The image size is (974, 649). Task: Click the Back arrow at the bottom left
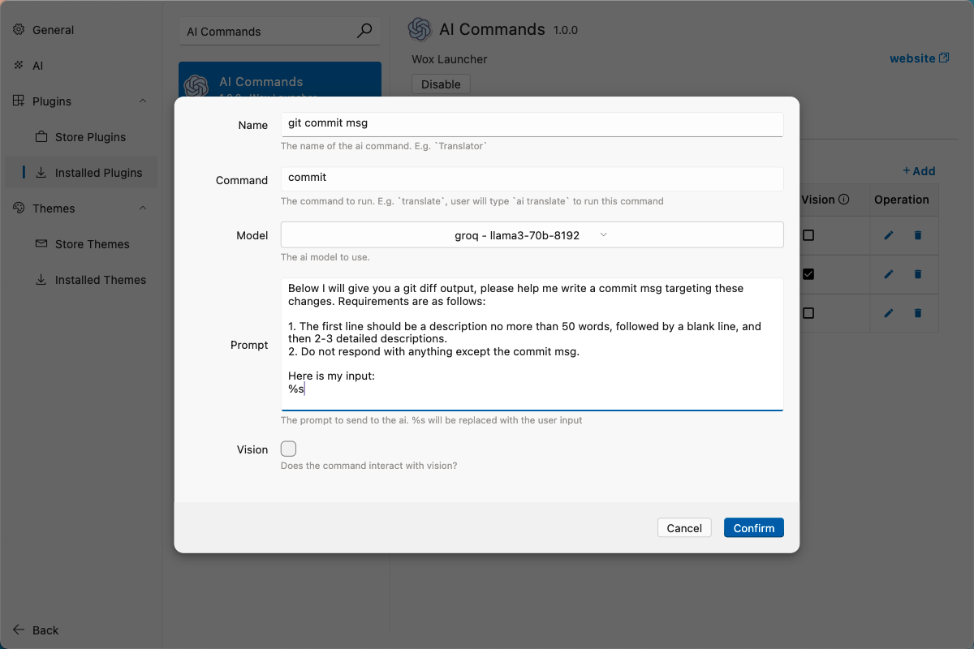[17, 630]
